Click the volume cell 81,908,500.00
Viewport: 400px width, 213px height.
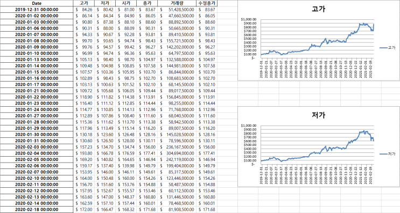pos(177,209)
